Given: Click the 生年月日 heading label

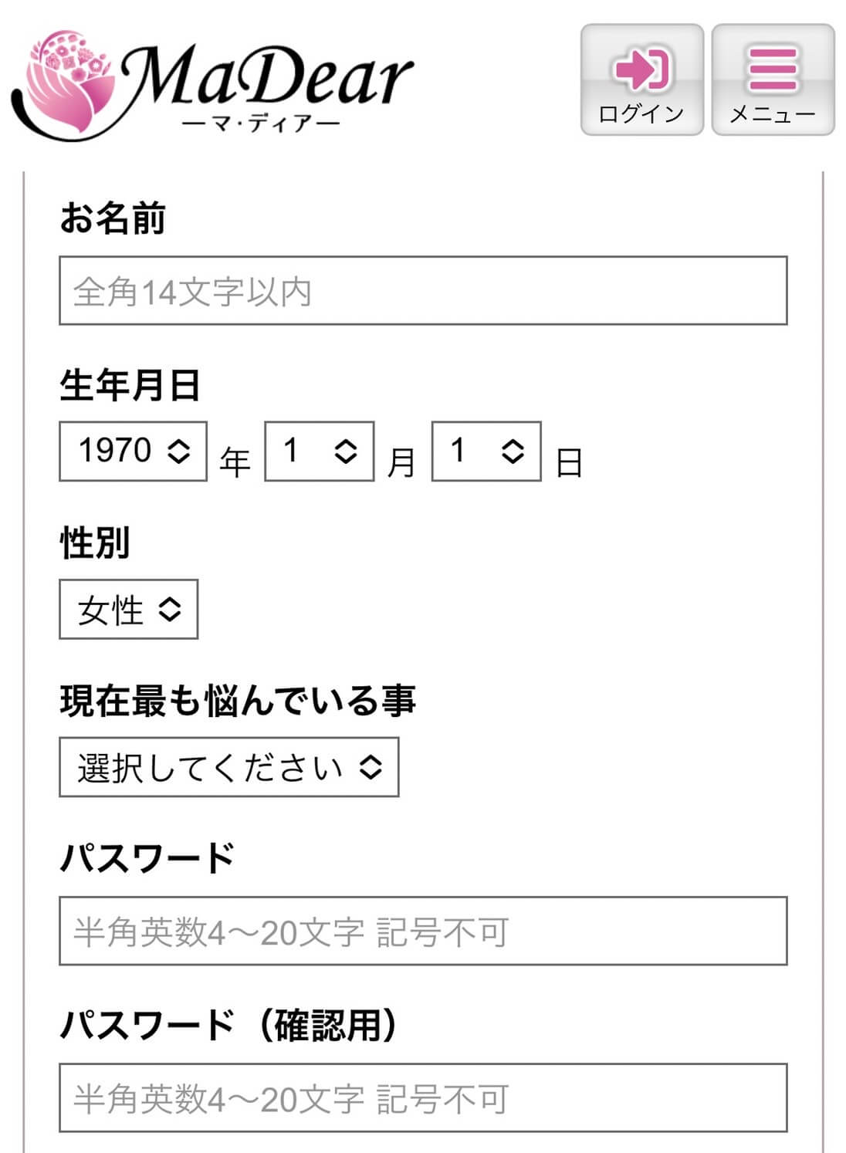Looking at the screenshot, I should [130, 385].
